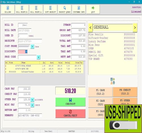The width and height of the screenshot is (142, 133).
Task: Click the Rate column header
Action: coord(50,63)
